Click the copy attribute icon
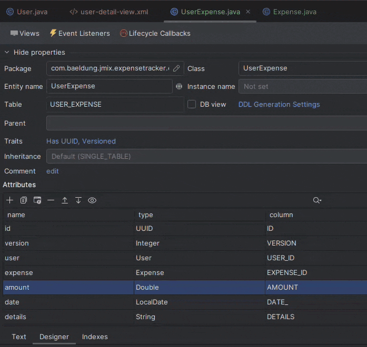Image resolution: width=367 pixels, height=347 pixels. tap(23, 200)
